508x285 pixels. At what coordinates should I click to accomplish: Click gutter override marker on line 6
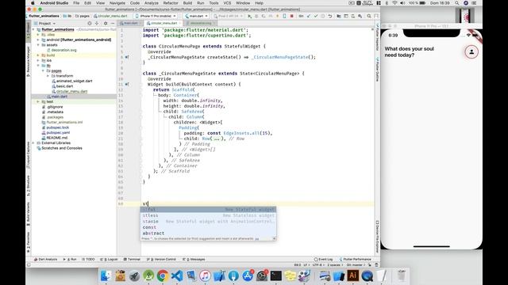click(x=127, y=57)
